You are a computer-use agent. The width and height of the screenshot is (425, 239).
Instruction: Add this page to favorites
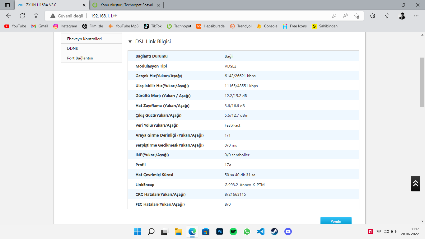pos(357,16)
